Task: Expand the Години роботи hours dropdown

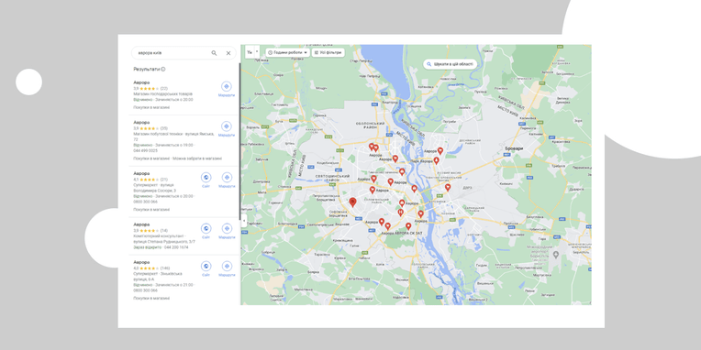Action: click(x=288, y=52)
